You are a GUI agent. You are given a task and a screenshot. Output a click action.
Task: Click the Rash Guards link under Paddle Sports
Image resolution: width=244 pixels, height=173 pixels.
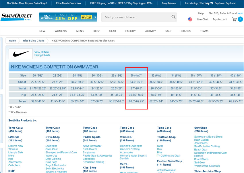click(x=90, y=149)
